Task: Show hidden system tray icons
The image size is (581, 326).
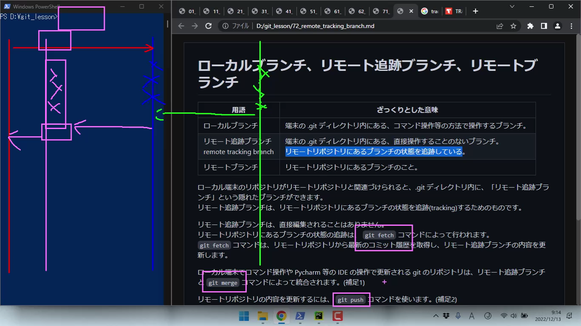Action: (435, 316)
